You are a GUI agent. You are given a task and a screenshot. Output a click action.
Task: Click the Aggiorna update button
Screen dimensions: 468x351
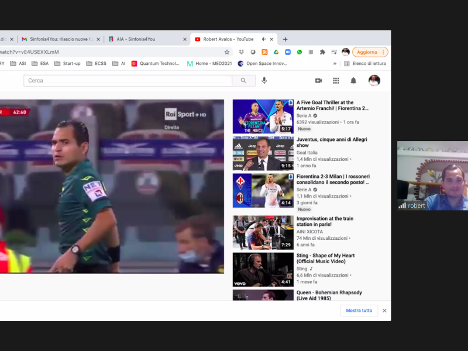(x=367, y=52)
